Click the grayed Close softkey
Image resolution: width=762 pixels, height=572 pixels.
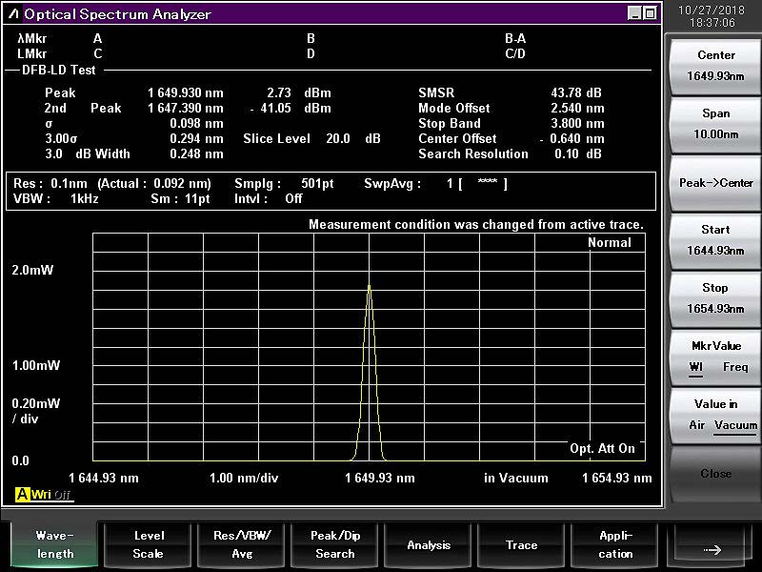715,473
